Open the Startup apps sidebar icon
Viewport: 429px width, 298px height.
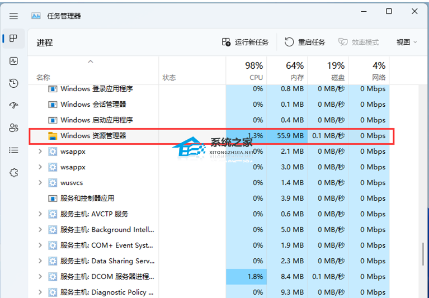14,106
